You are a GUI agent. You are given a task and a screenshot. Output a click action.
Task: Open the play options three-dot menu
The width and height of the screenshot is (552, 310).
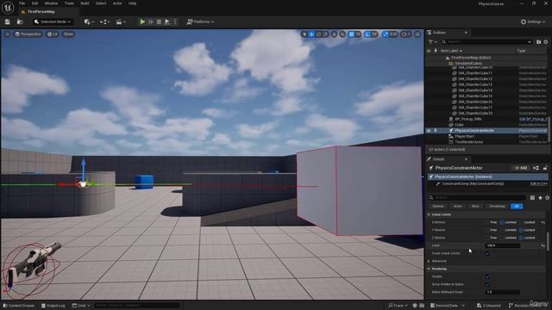click(175, 22)
